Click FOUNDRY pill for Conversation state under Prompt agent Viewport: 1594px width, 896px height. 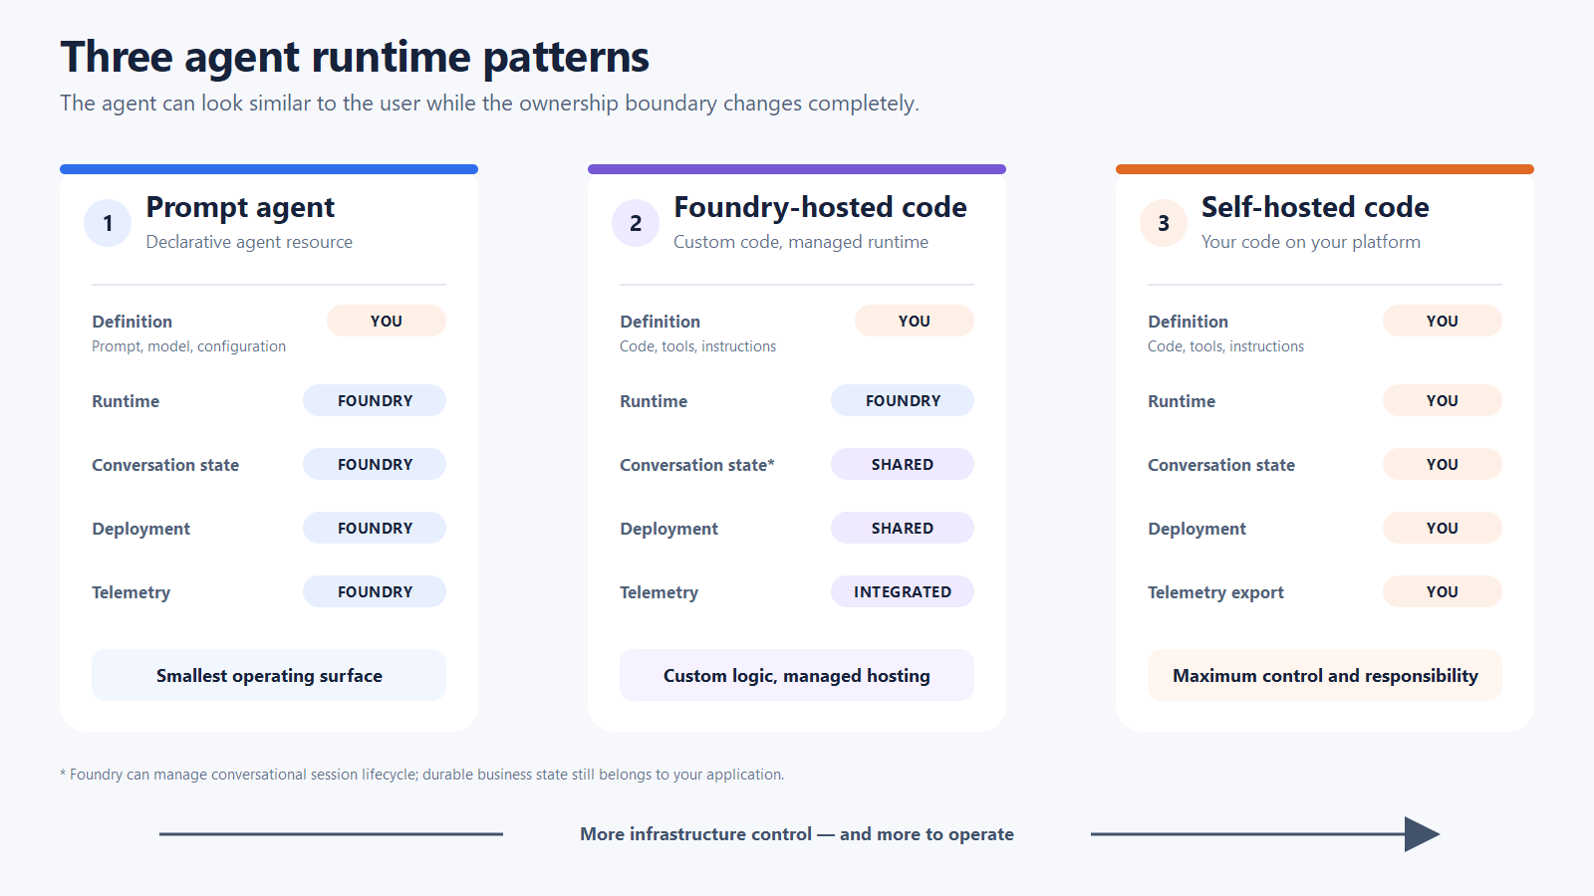pyautogui.click(x=375, y=464)
